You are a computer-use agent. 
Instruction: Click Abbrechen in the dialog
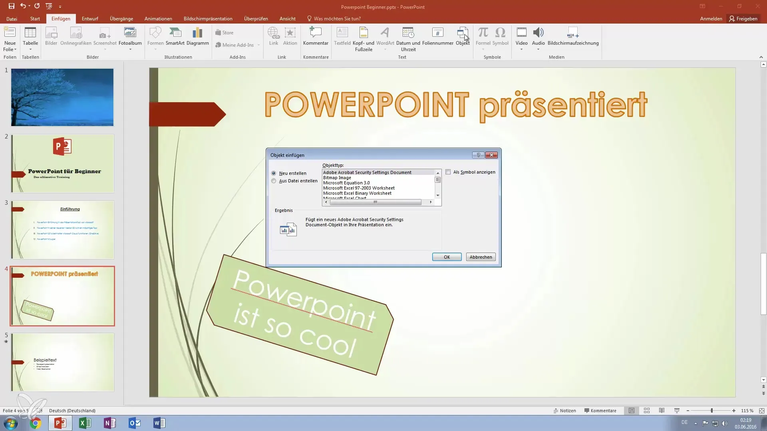(x=481, y=257)
